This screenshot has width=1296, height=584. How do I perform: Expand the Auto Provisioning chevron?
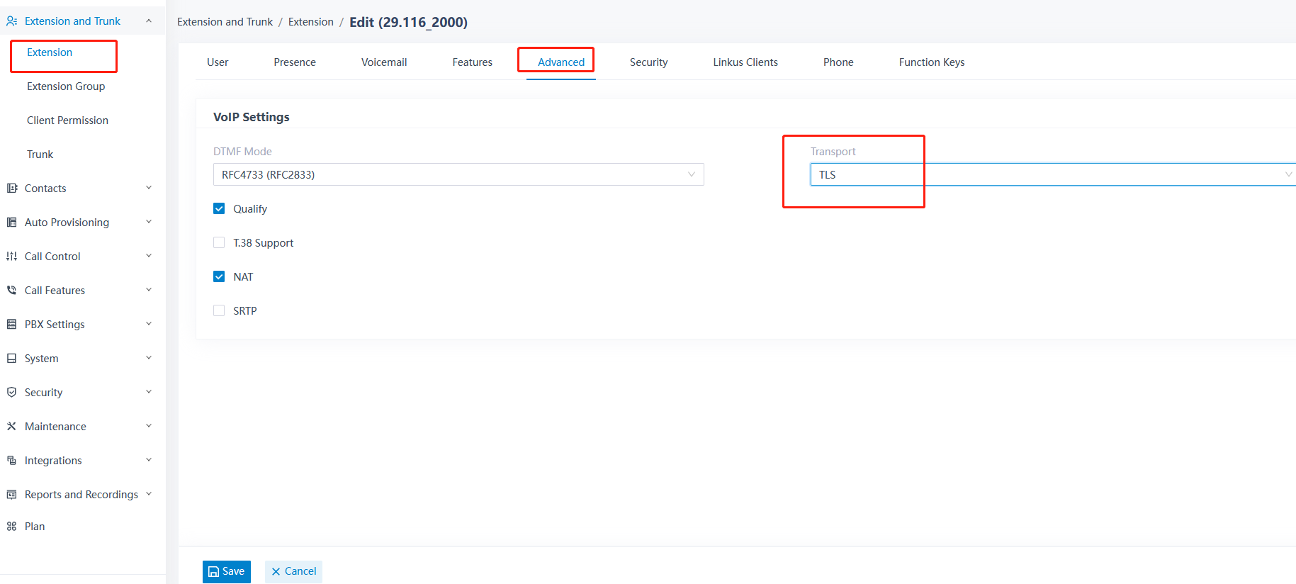click(x=149, y=222)
